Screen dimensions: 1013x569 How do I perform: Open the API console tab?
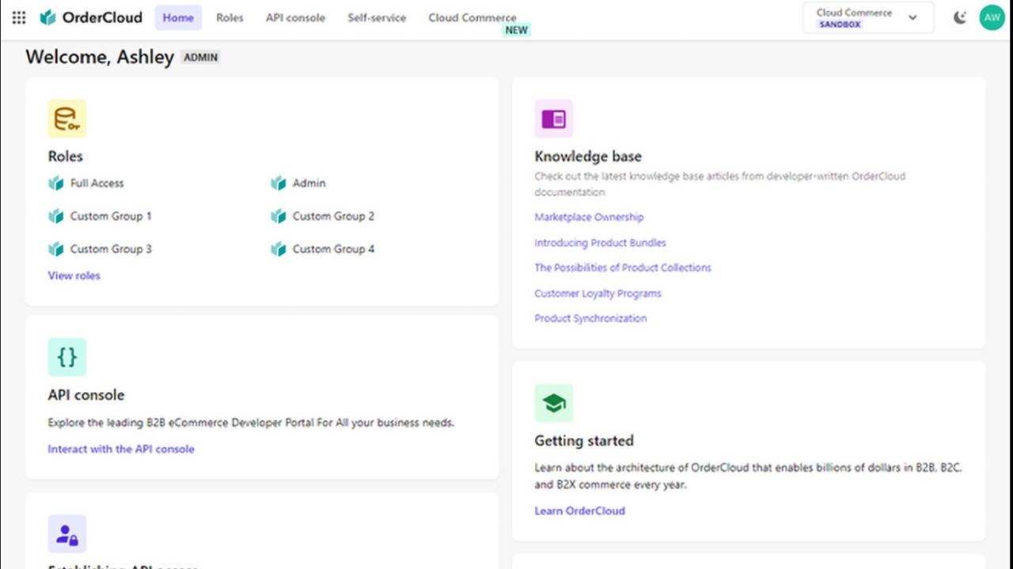pyautogui.click(x=295, y=17)
